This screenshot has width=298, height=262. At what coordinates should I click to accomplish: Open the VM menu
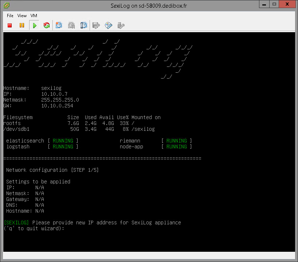click(x=34, y=16)
